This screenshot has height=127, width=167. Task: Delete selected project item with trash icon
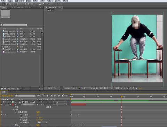point(18,88)
